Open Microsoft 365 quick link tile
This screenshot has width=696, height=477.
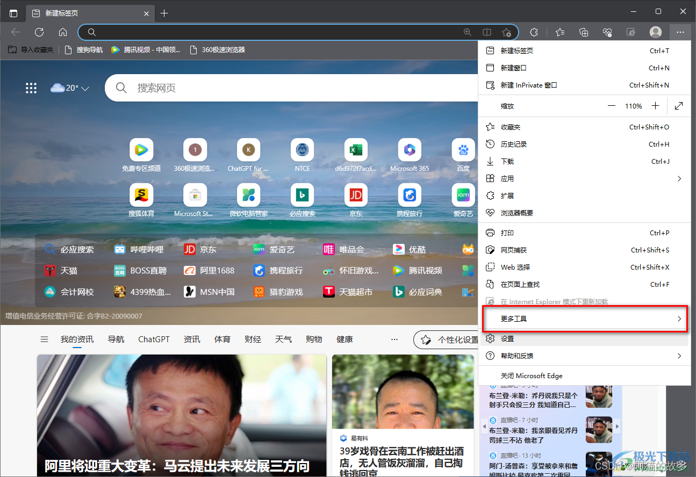(410, 155)
